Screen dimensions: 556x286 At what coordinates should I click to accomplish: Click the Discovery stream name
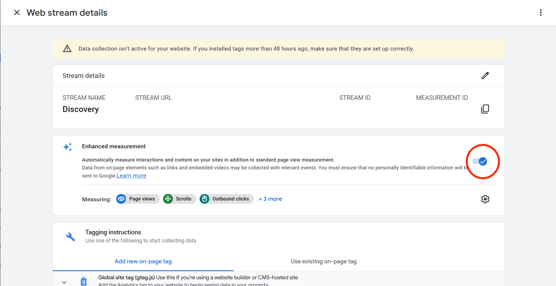coord(81,109)
